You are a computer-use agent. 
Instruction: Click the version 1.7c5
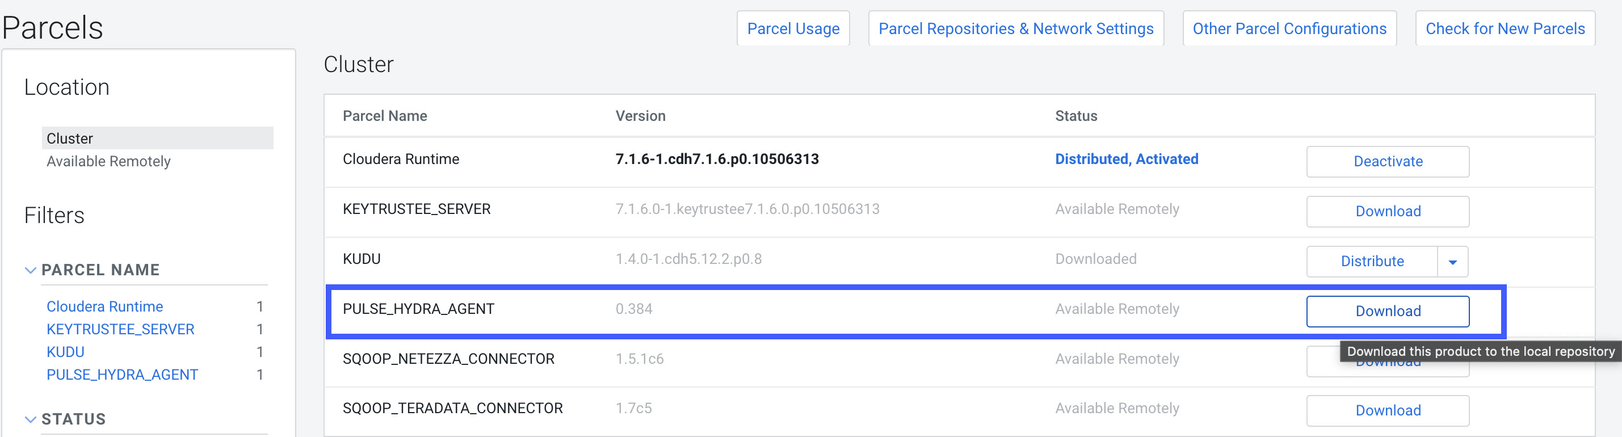click(633, 409)
